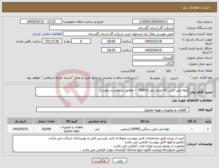Click the چاپ (print) button
Screen dimensions: 219x168
point(120,161)
